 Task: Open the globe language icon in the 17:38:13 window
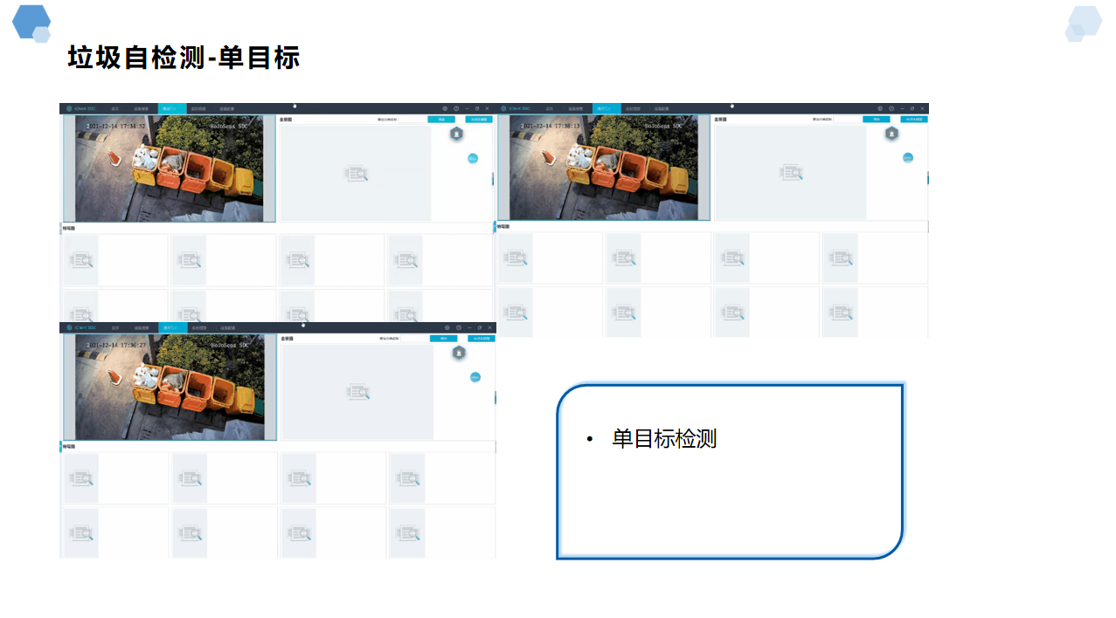(x=880, y=108)
